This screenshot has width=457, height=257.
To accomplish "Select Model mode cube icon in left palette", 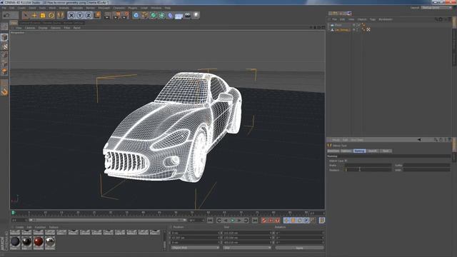I will click(x=4, y=37).
